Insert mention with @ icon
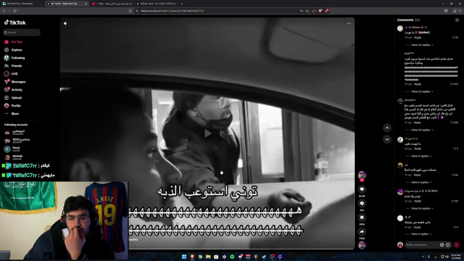This screenshot has width=464, height=261. pyautogui.click(x=442, y=245)
